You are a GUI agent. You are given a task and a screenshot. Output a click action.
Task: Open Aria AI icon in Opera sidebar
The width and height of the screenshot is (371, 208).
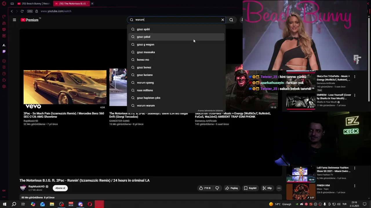4,45
